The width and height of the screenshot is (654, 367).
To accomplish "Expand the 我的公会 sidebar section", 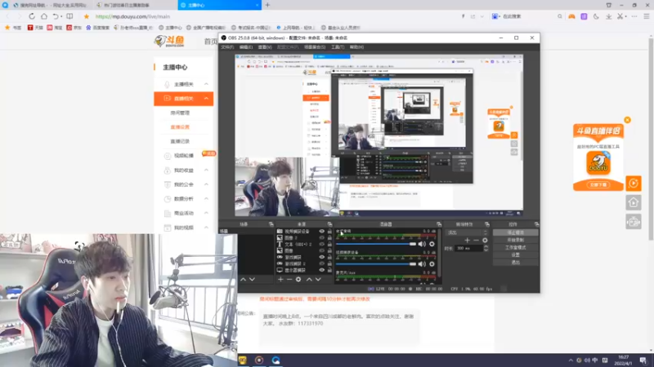I will pos(206,184).
